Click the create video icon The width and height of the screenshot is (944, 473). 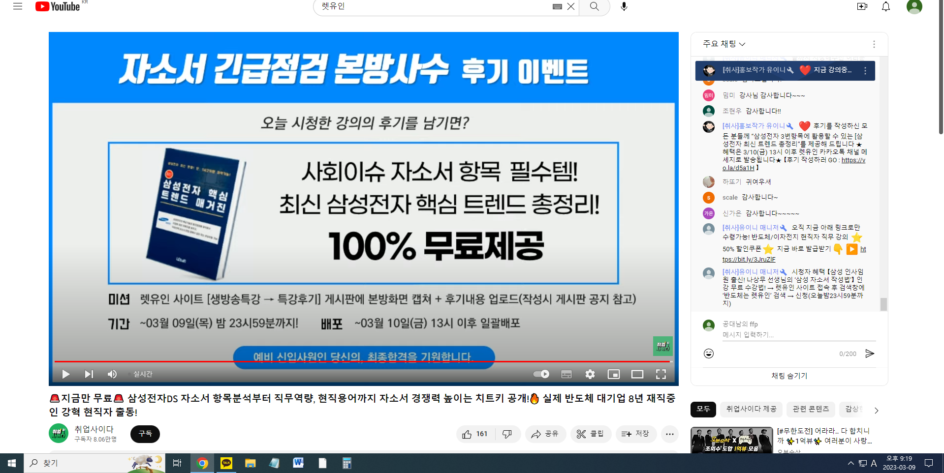pos(862,6)
